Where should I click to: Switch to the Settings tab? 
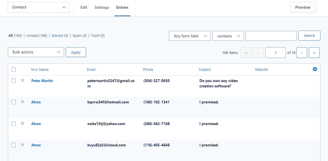point(102,7)
